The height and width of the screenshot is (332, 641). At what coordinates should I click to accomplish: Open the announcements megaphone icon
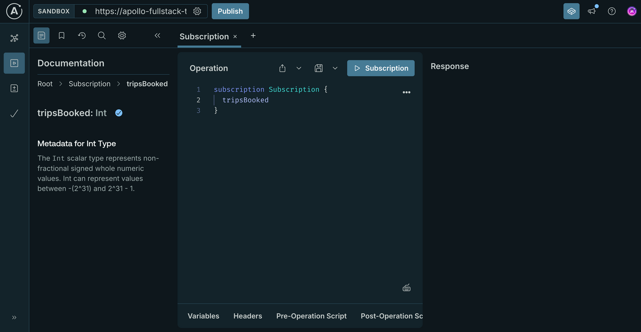592,11
